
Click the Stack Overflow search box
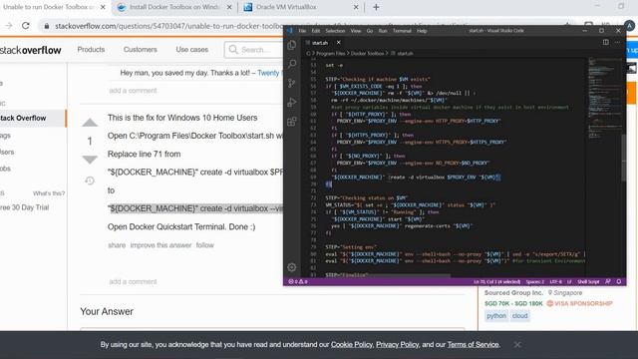254,50
